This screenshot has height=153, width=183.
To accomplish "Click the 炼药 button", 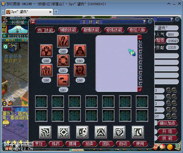I will coord(56,144).
